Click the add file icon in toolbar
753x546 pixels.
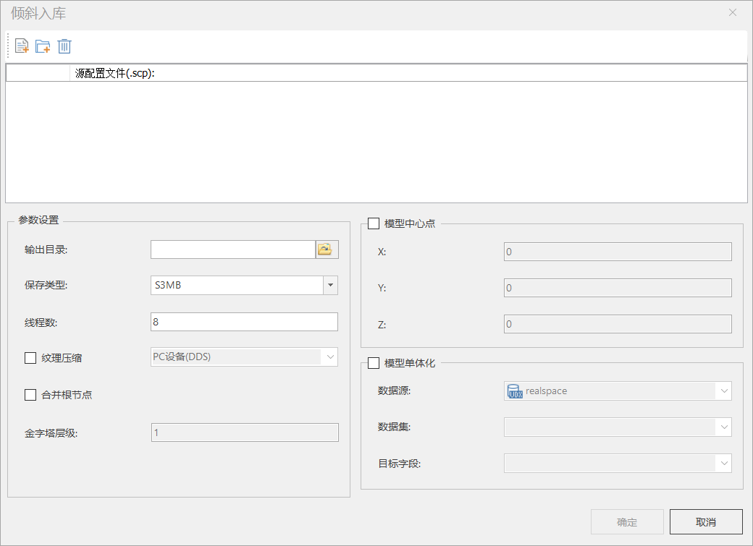click(22, 46)
